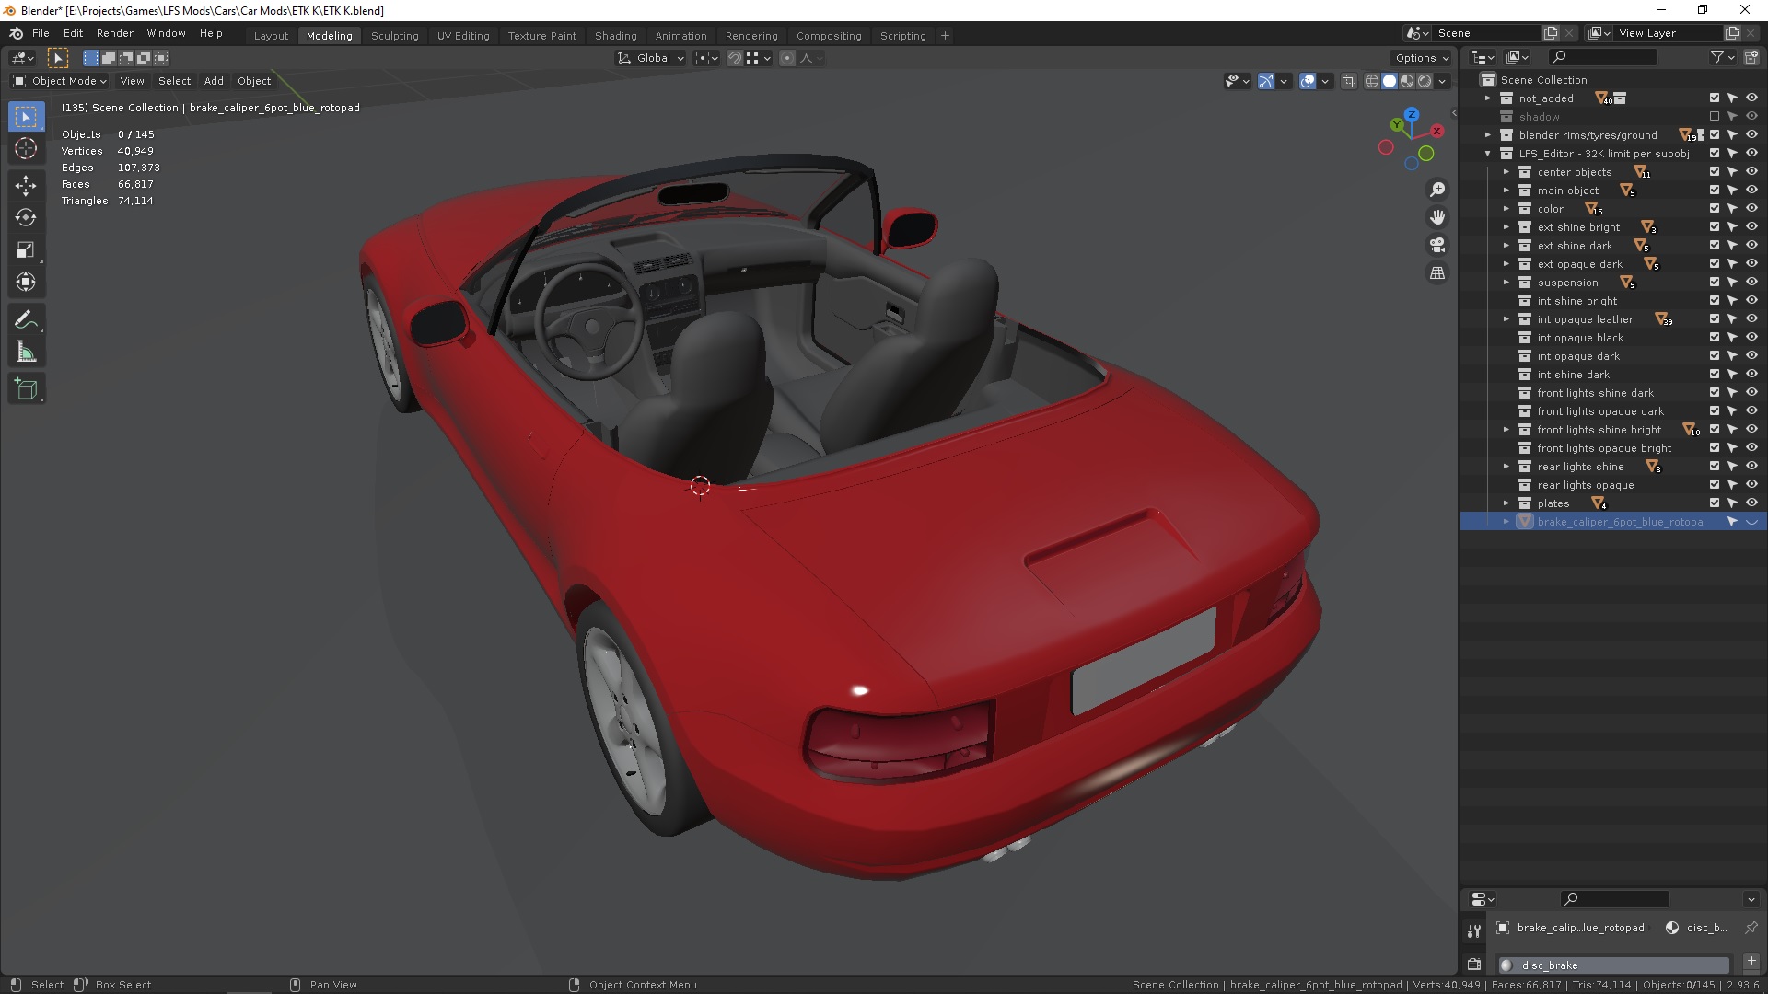The width and height of the screenshot is (1768, 994).
Task: Select the Move tool in toolbar
Action: (x=26, y=185)
